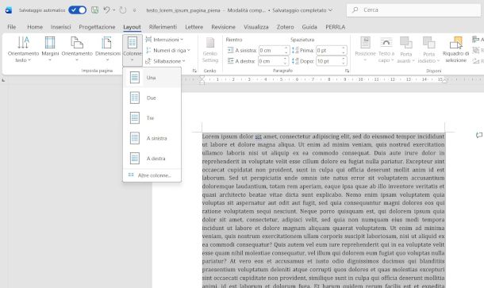Click the right indent marker on ruler
This screenshot has height=288, width=484.
tap(444, 81)
